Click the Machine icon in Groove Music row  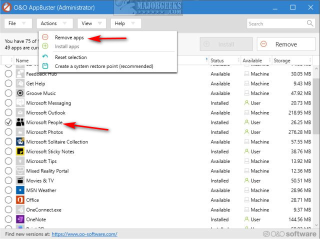coord(246,93)
